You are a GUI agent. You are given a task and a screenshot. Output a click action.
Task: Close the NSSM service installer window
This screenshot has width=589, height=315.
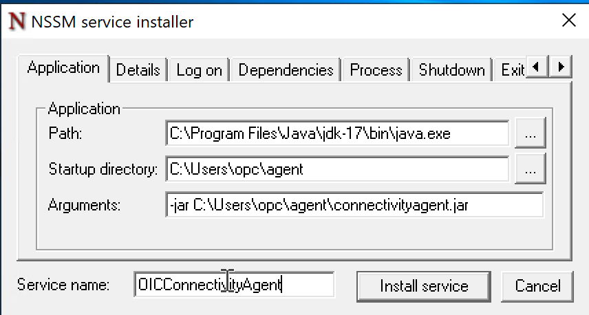click(x=568, y=21)
